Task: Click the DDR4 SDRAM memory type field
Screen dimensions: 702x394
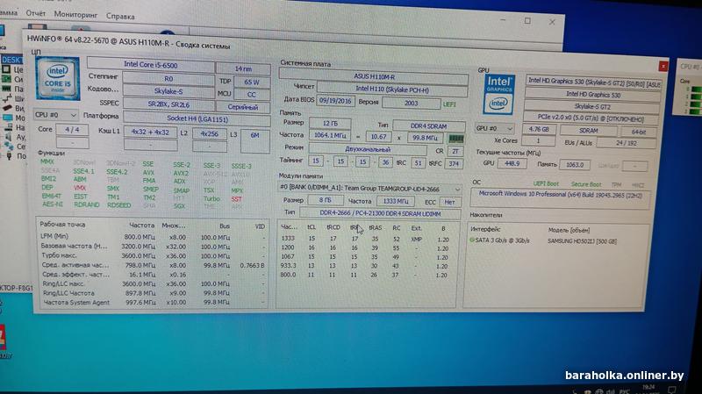Action: [429, 126]
